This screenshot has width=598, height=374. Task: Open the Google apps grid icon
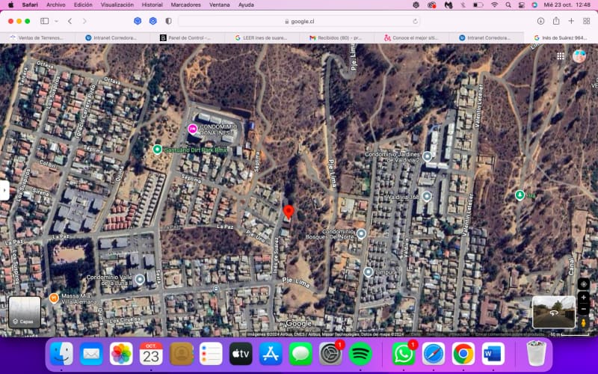[x=560, y=57]
